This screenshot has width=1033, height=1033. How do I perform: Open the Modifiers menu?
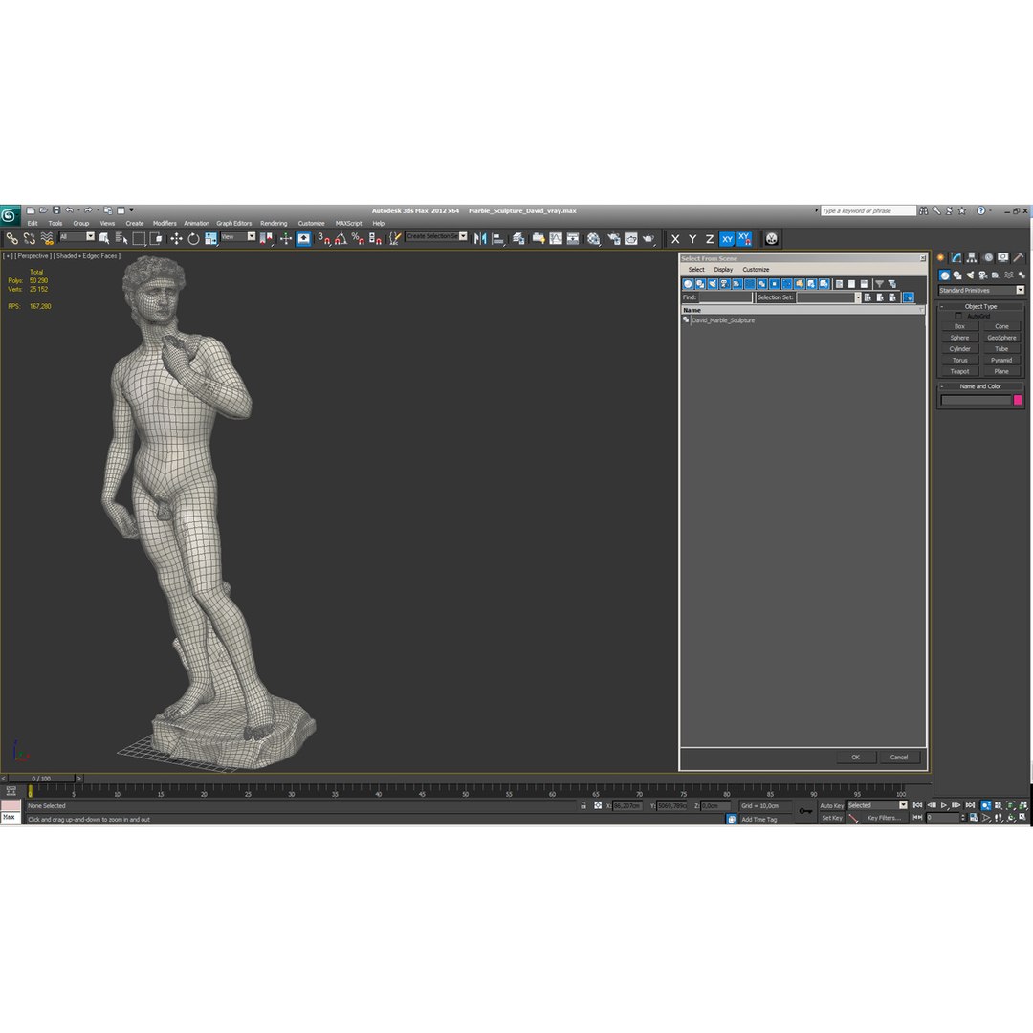[x=165, y=223]
